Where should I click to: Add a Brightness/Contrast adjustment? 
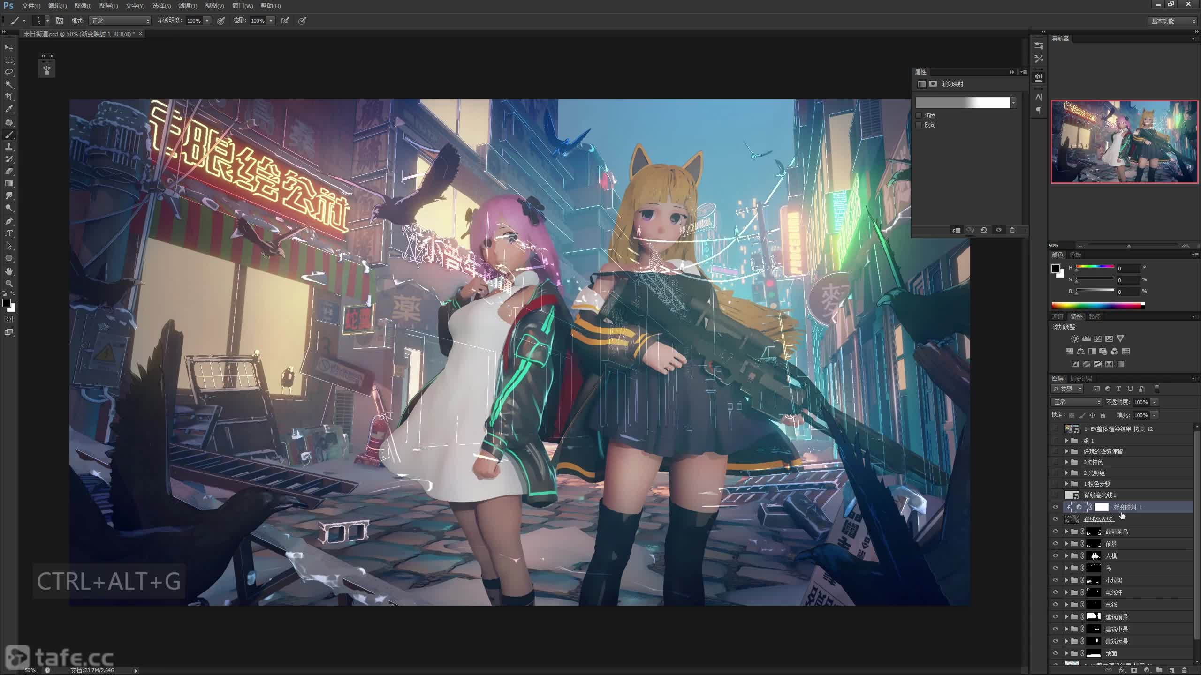(x=1075, y=338)
